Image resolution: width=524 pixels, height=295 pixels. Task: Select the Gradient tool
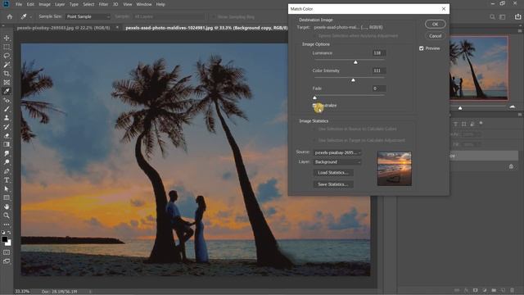[x=7, y=144]
